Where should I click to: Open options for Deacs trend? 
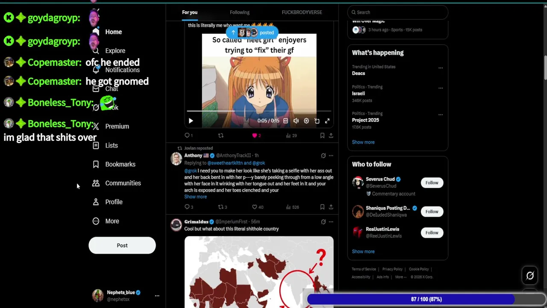tap(440, 68)
